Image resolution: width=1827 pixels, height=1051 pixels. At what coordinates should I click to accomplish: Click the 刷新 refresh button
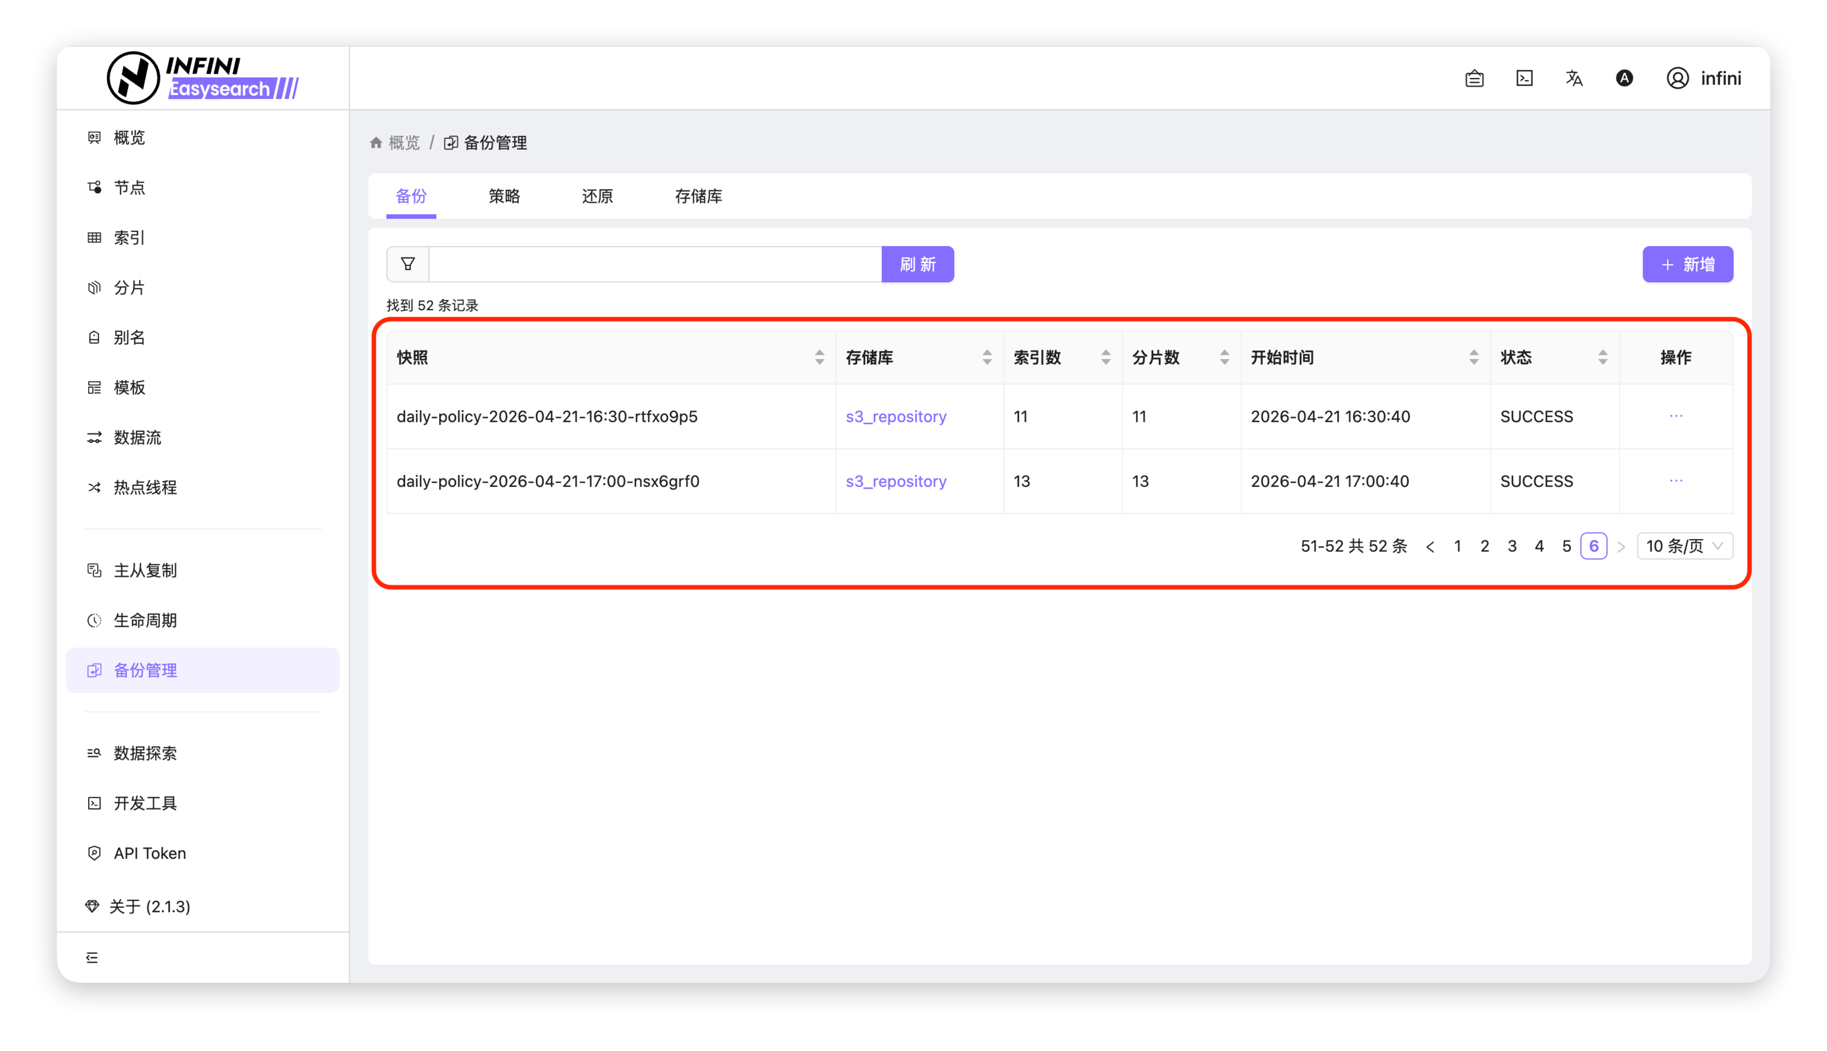coord(917,264)
